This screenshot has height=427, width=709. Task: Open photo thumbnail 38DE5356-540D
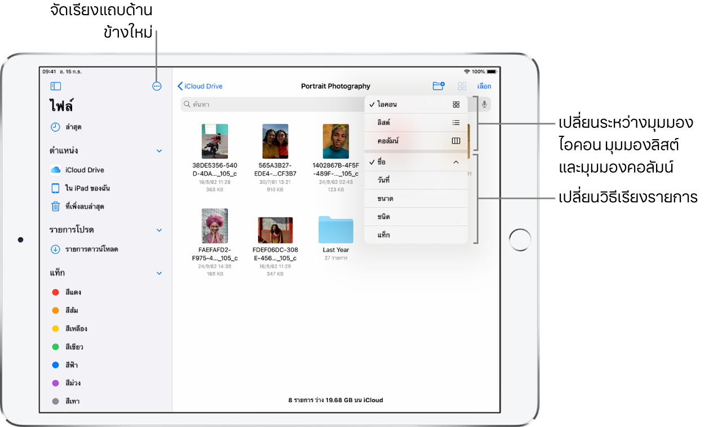pos(215,141)
